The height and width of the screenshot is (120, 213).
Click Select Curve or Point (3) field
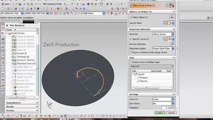(146, 5)
